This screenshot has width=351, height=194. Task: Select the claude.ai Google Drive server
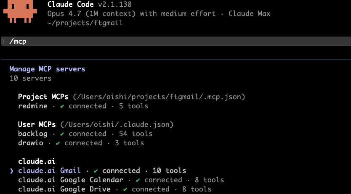tap(114, 189)
